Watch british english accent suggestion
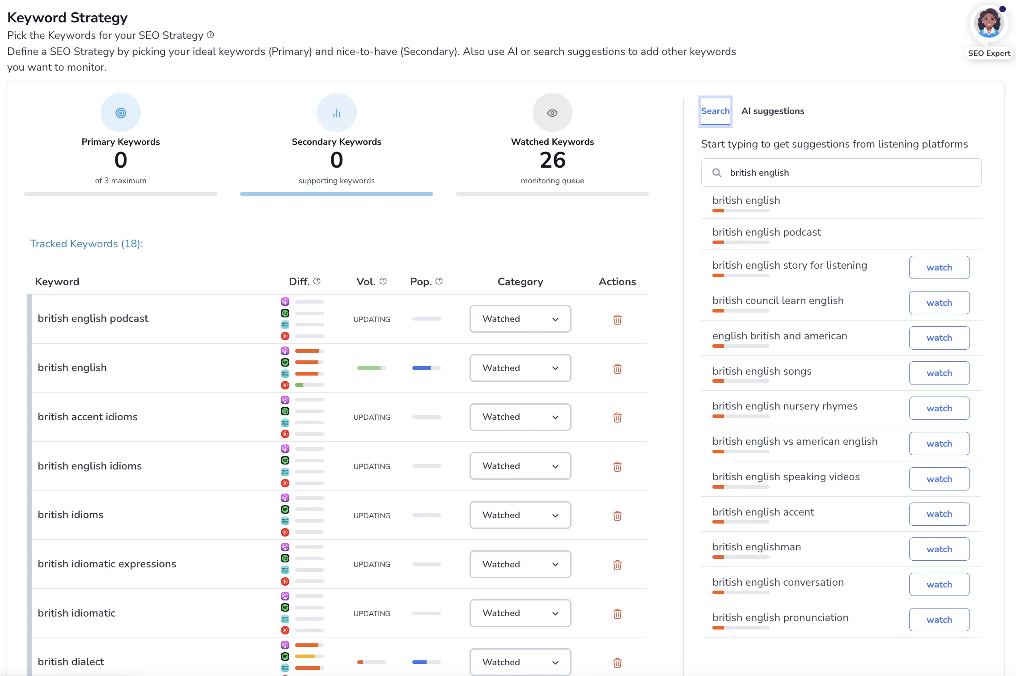Viewport: 1016px width, 676px height. [939, 514]
